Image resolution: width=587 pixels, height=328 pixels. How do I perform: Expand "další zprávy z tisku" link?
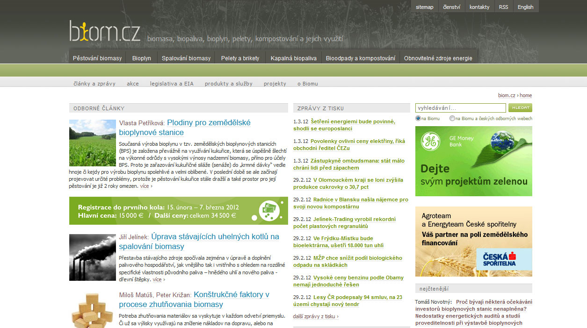point(316,316)
